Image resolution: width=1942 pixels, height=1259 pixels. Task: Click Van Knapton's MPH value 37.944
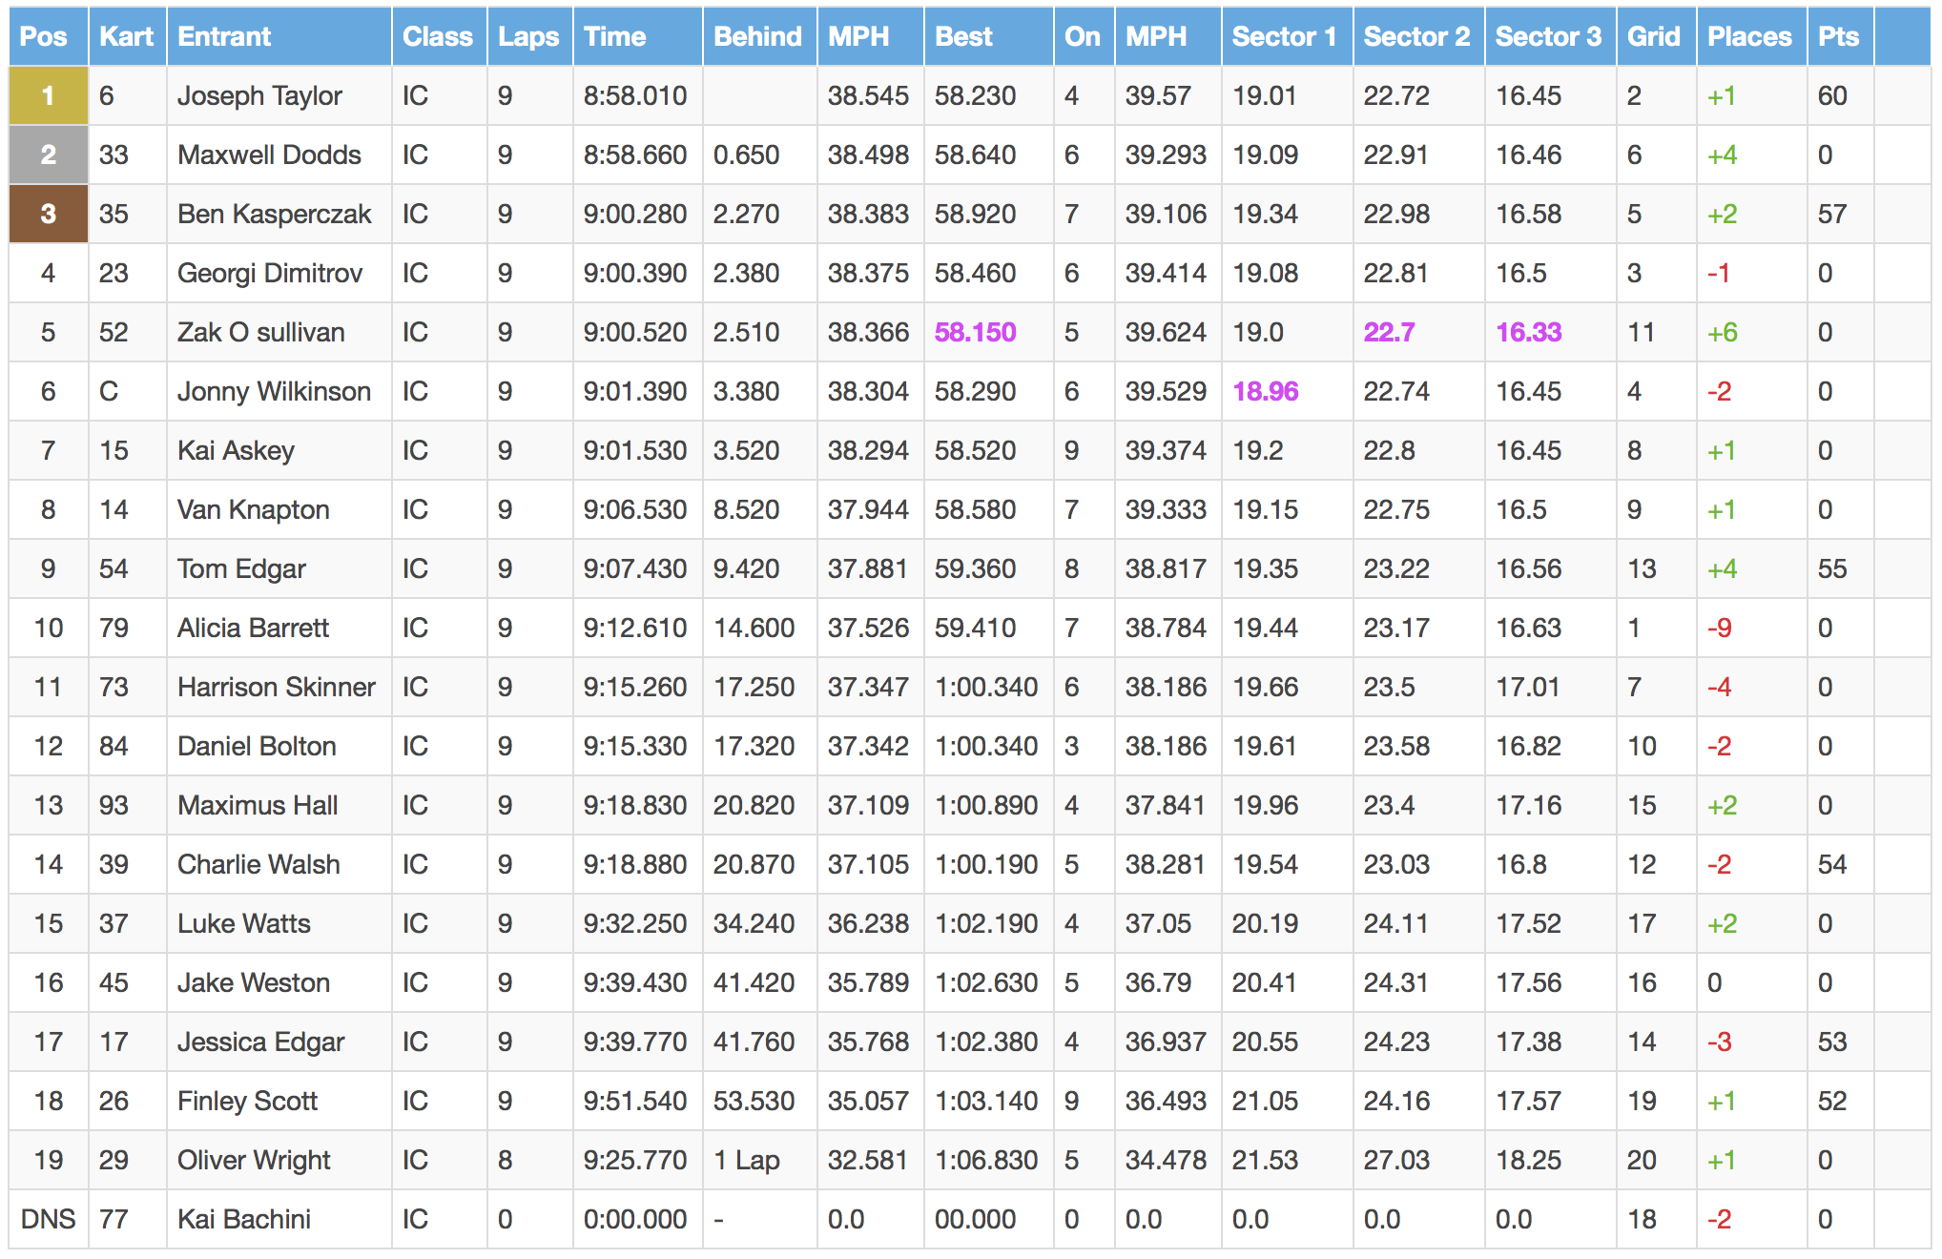[x=868, y=509]
